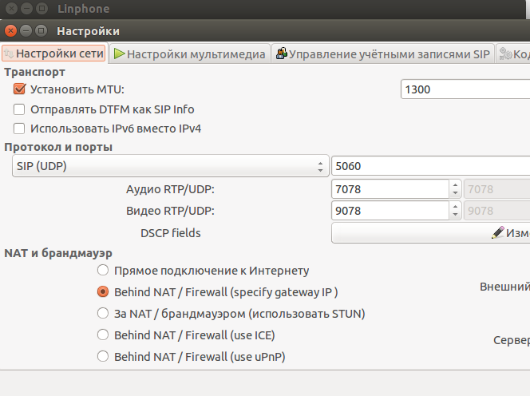Select Прямое подключение к Интернету option
This screenshot has height=396, width=530.
point(102,271)
